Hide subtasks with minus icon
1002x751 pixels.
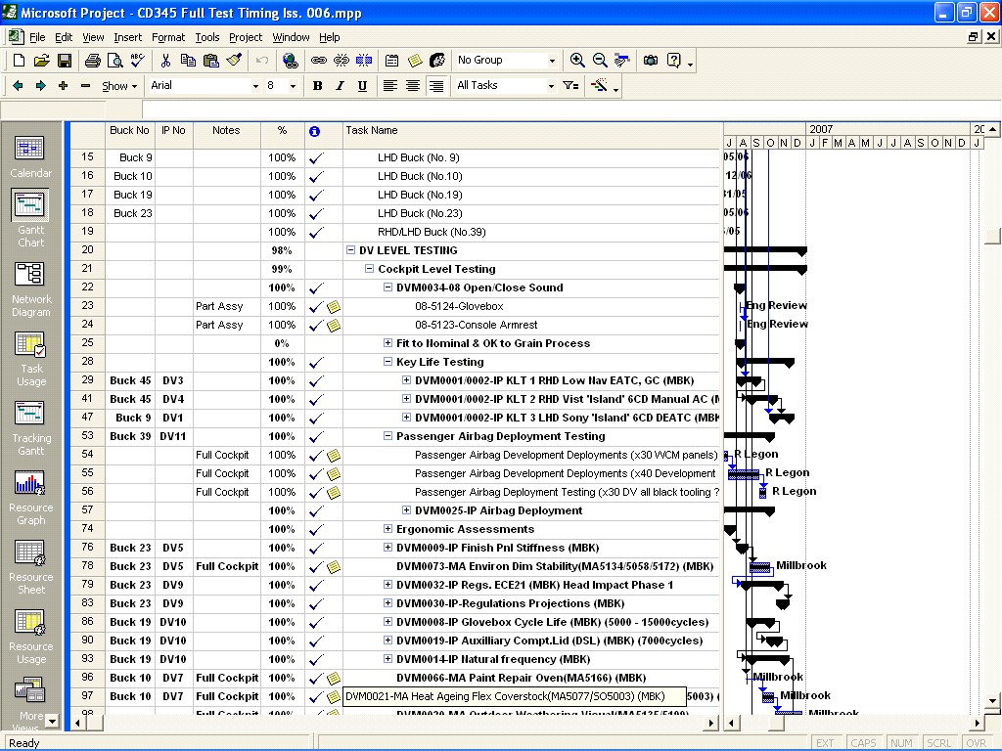[x=85, y=86]
